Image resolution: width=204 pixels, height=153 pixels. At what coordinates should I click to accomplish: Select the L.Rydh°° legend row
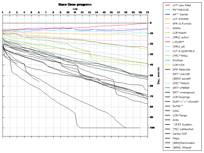point(179,42)
